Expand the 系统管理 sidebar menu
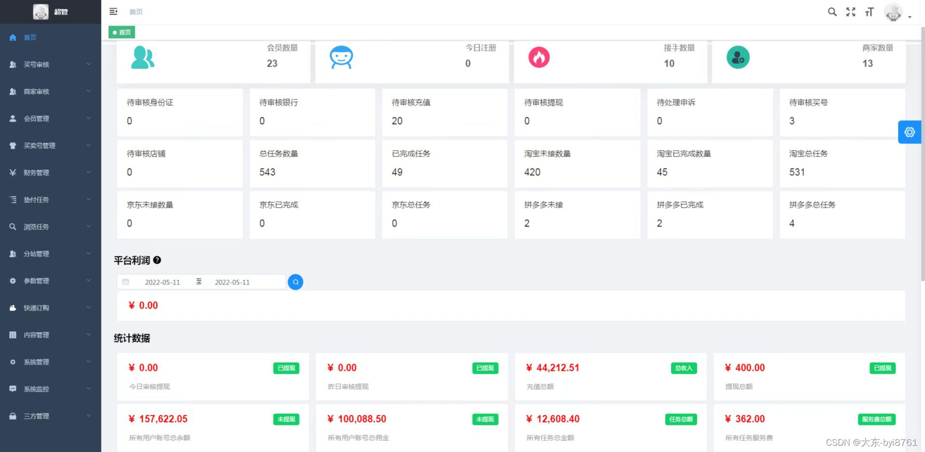Screen dimensions: 925x452 36,362
